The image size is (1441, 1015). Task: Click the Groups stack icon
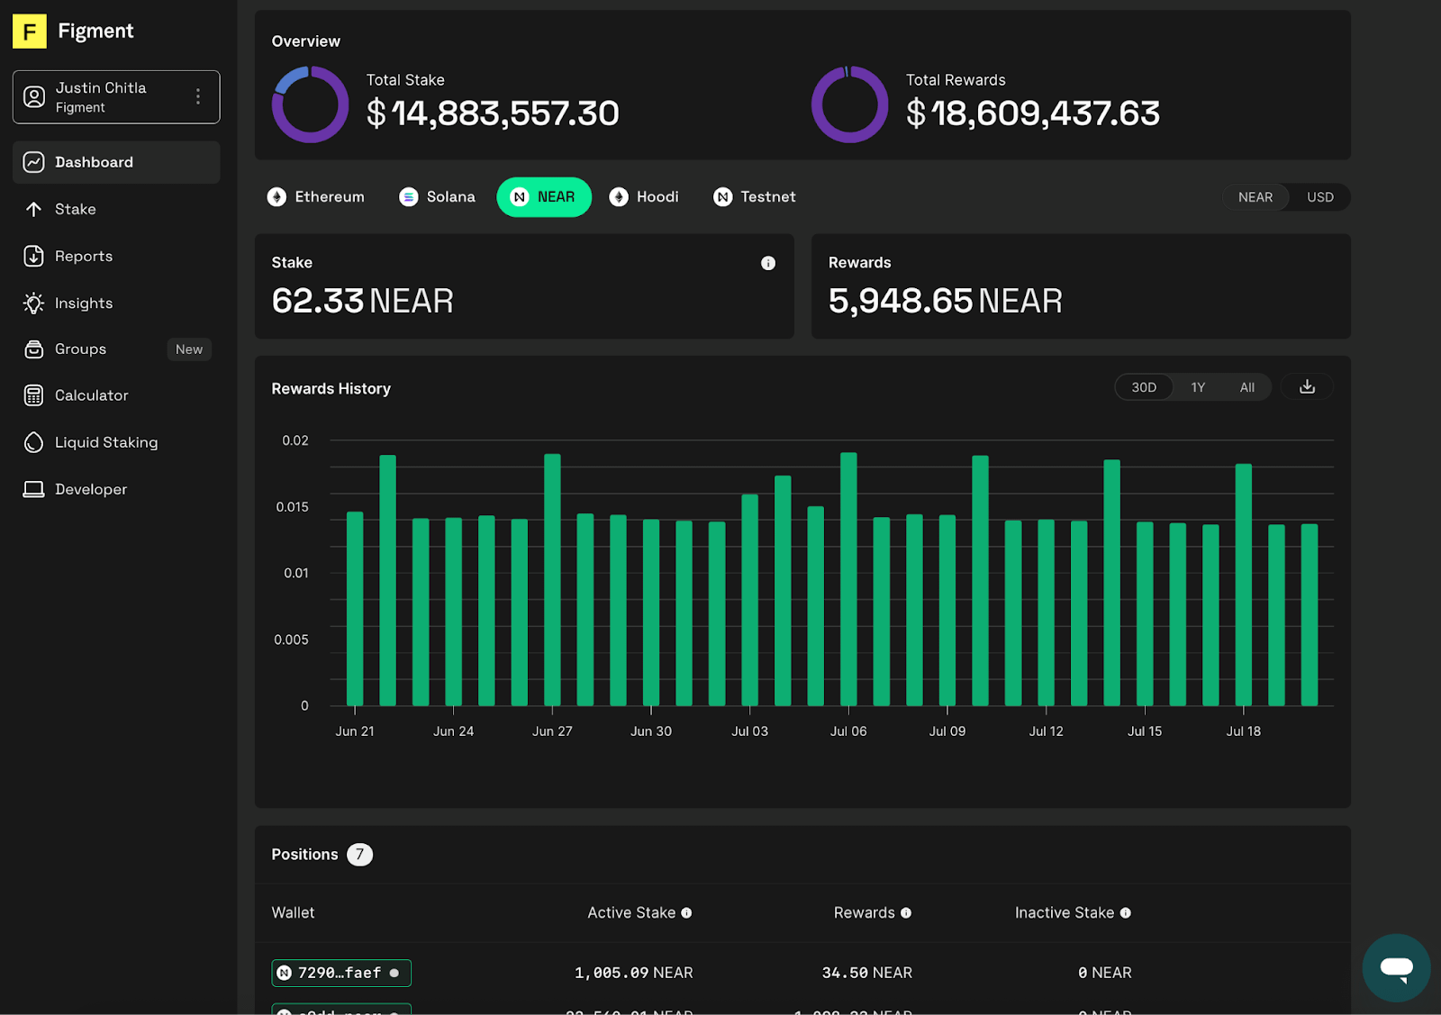[33, 349]
